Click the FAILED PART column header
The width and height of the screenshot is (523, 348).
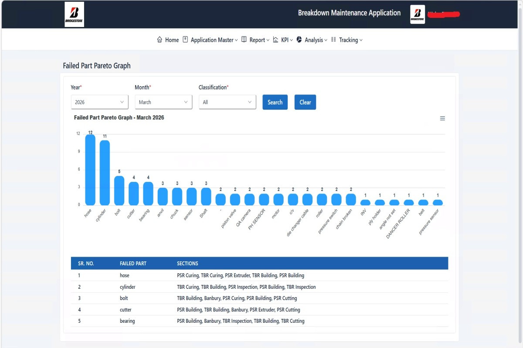pos(133,263)
